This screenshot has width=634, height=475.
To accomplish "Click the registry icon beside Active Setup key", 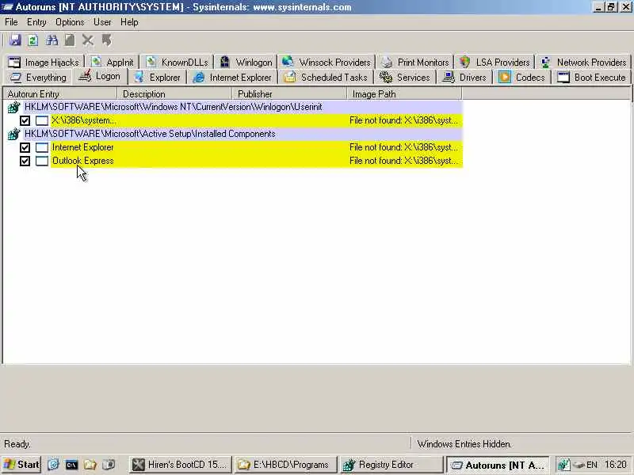I will (x=13, y=134).
